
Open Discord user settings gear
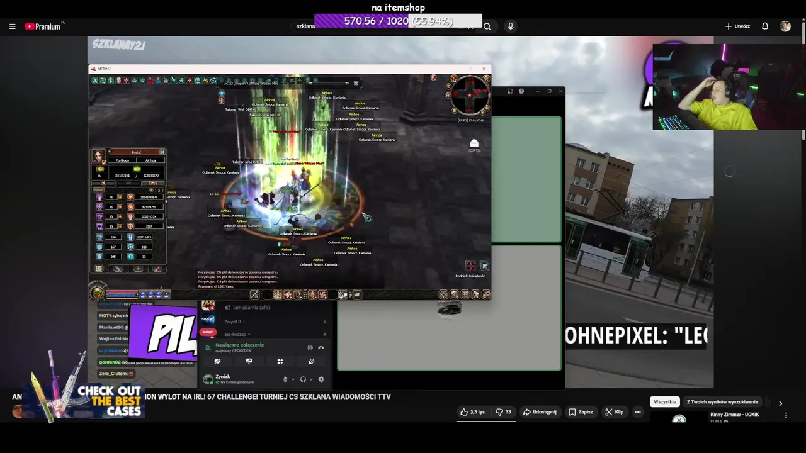pos(321,379)
